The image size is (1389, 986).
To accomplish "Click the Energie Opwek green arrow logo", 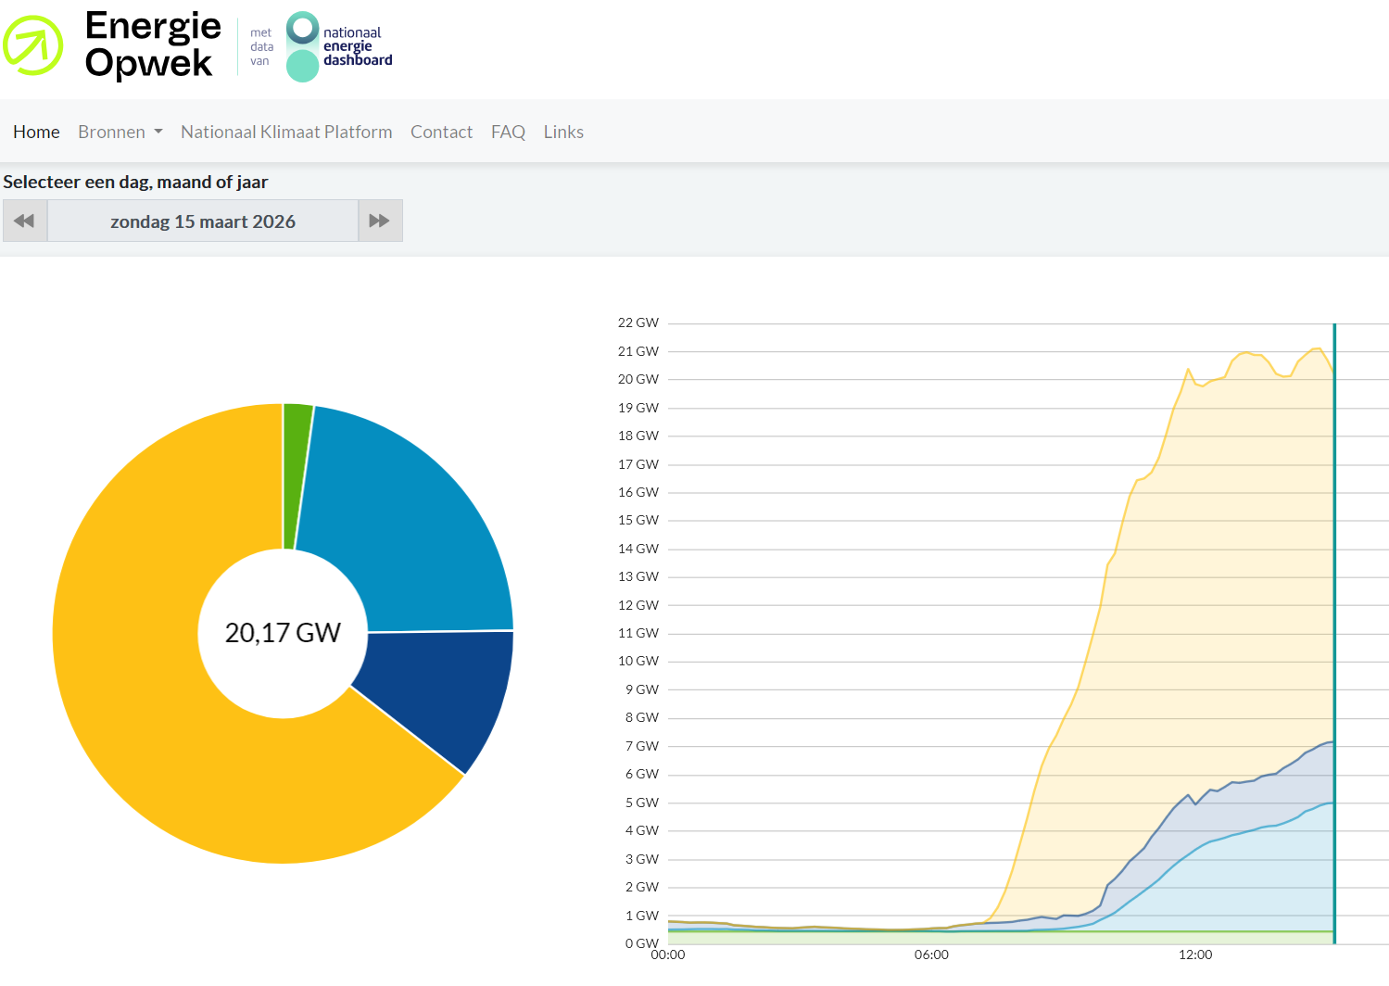I will click(32, 45).
